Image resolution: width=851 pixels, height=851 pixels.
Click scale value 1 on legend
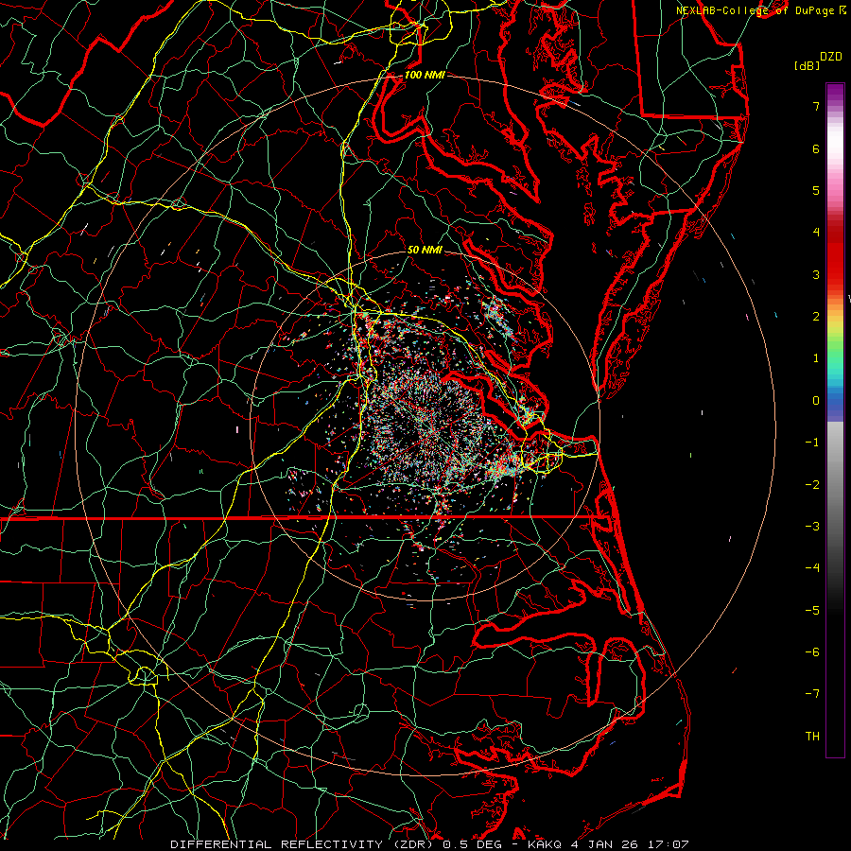click(x=816, y=358)
